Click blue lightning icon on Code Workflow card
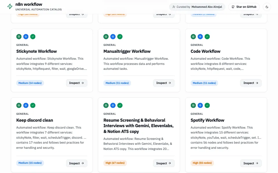 (200, 37)
